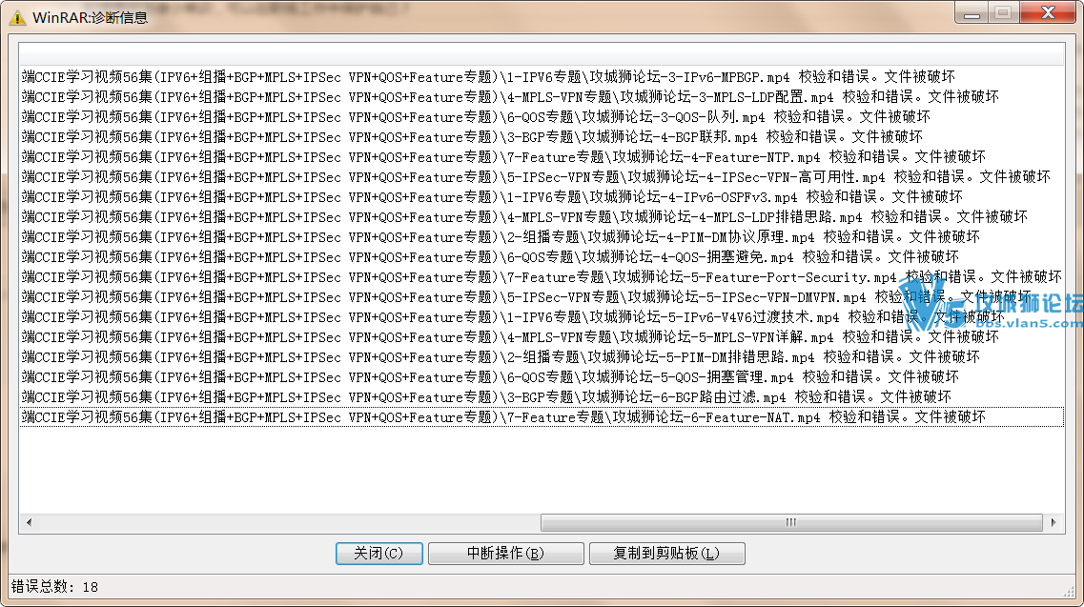The width and height of the screenshot is (1084, 607).
Task: Select the row for Feature-NTP.mp4 error
Action: pos(542,157)
